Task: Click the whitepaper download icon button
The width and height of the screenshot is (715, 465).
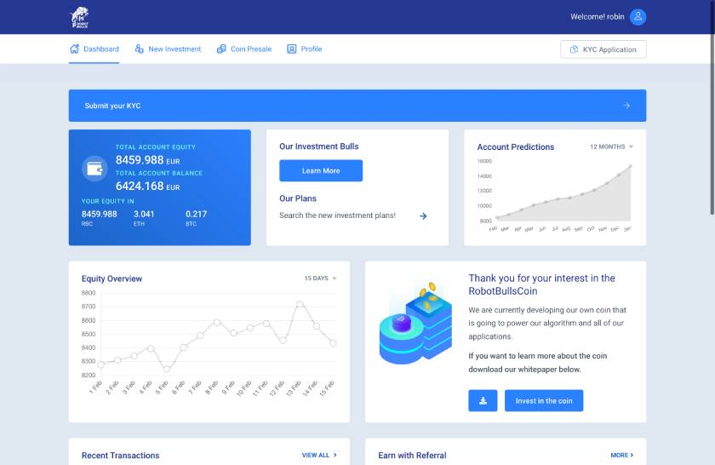Action: click(x=483, y=401)
